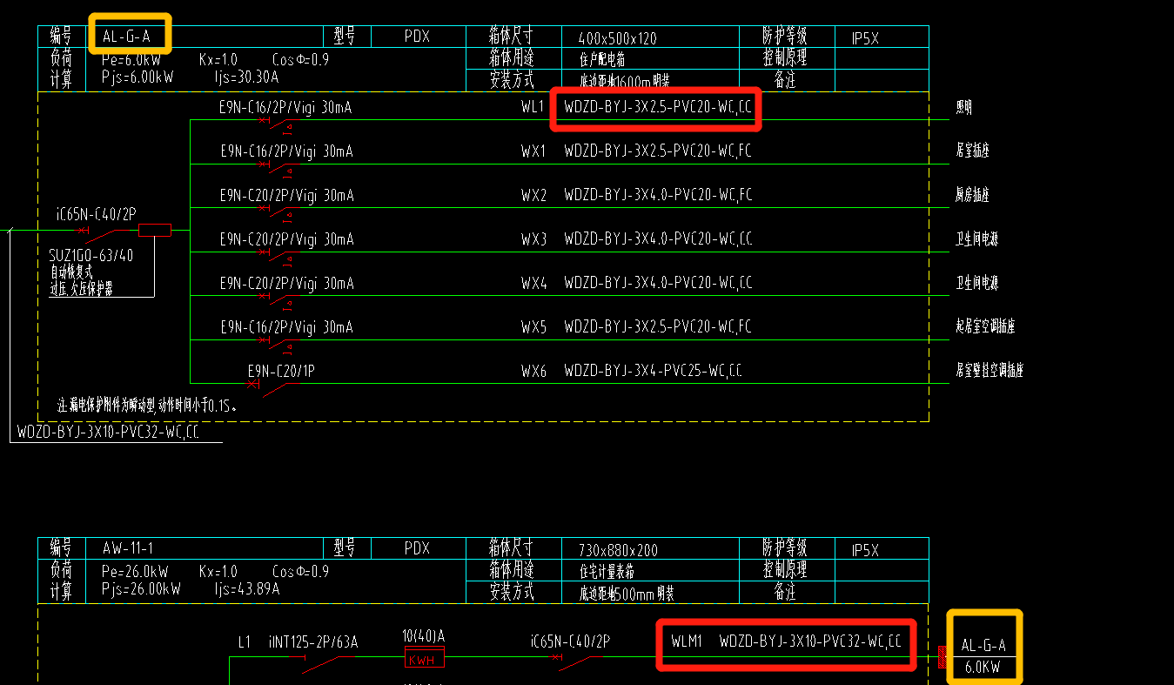The height and width of the screenshot is (685, 1174).
Task: Click the WL1 circuit label
Action: (532, 107)
